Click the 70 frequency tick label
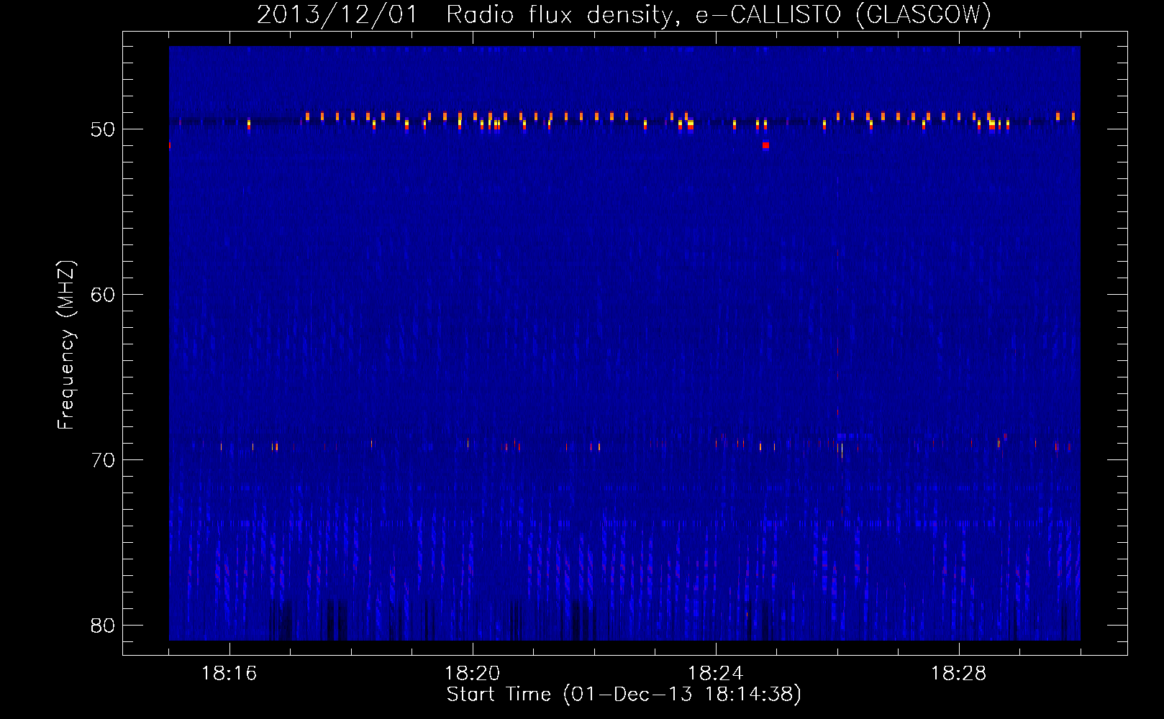This screenshot has width=1164, height=719. point(103,460)
